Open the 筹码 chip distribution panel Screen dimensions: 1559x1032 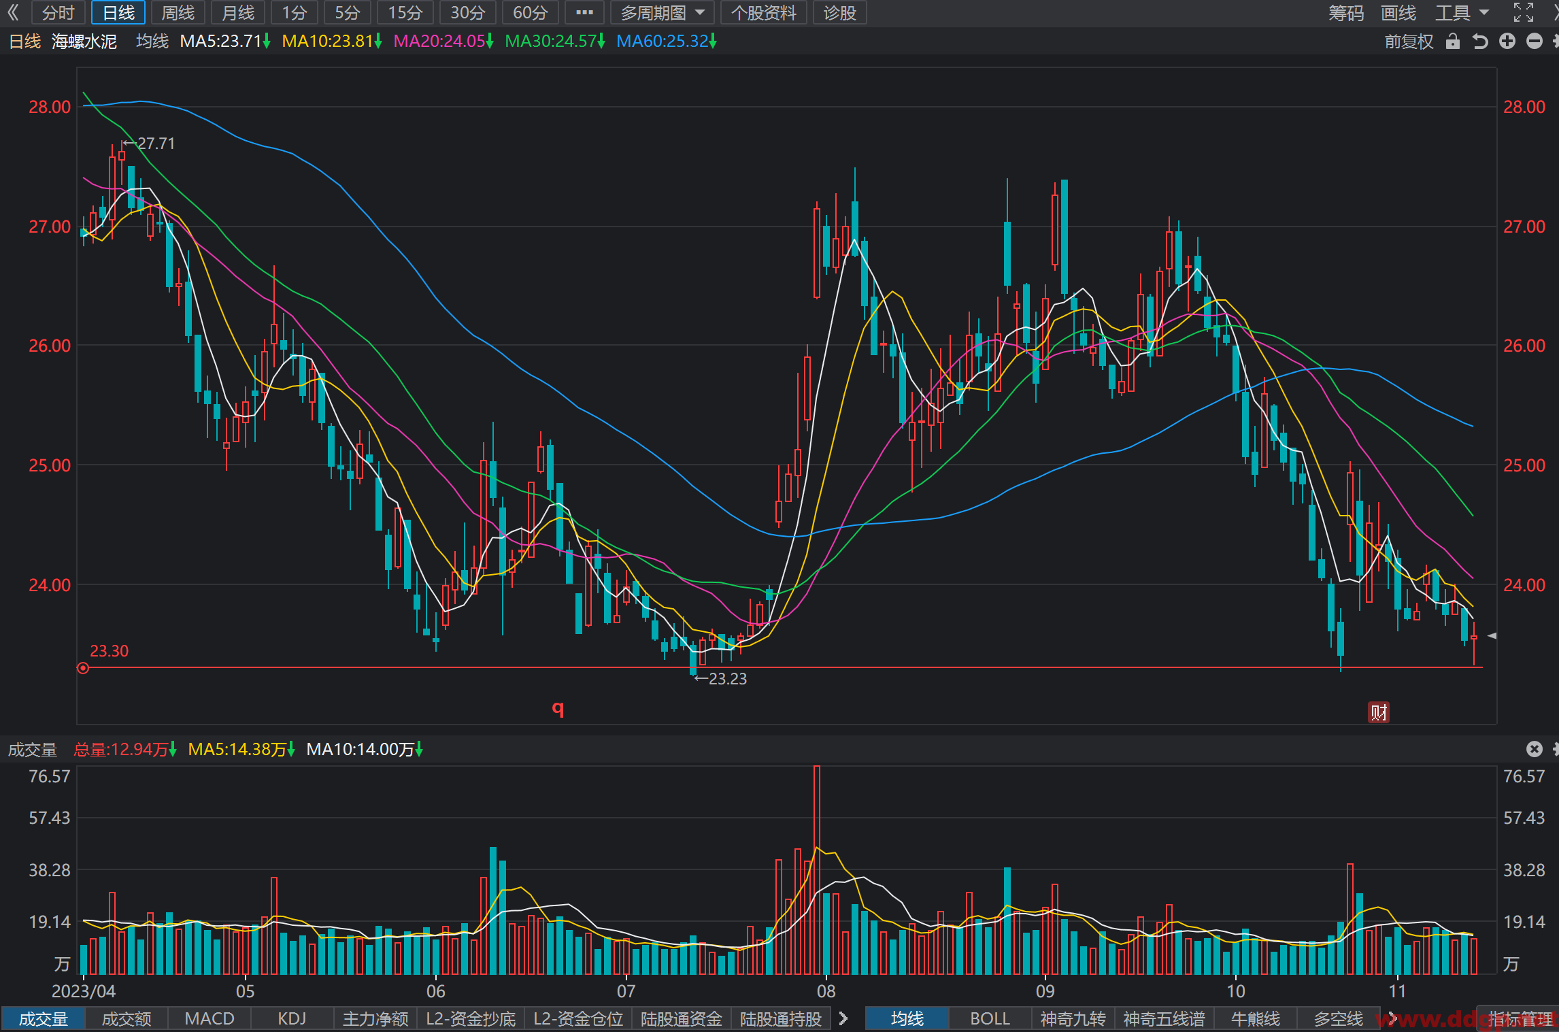click(1346, 12)
